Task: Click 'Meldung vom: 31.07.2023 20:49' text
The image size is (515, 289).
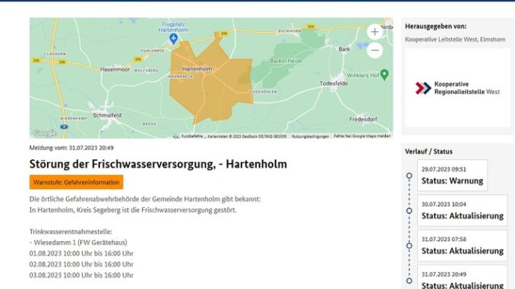Action: [71, 148]
